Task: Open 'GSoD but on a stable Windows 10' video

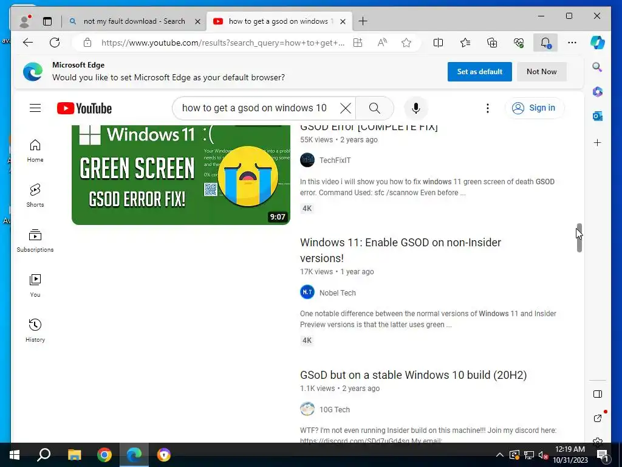Action: 413,375
